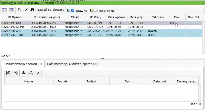
Task: Open the 'Dokumentacja składowa operatu (0)' tab
Action: tap(73, 64)
